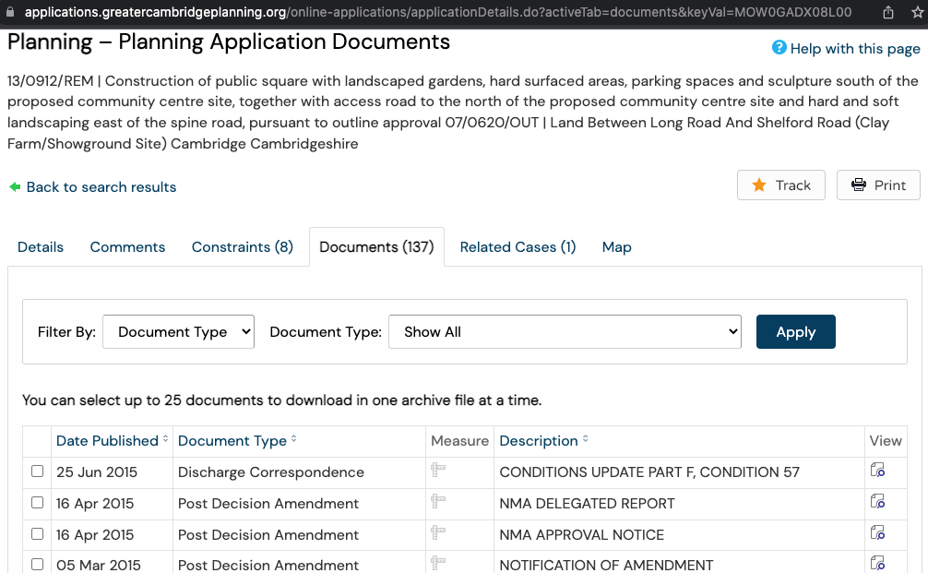Open the Related Cases (1) tab

(518, 247)
